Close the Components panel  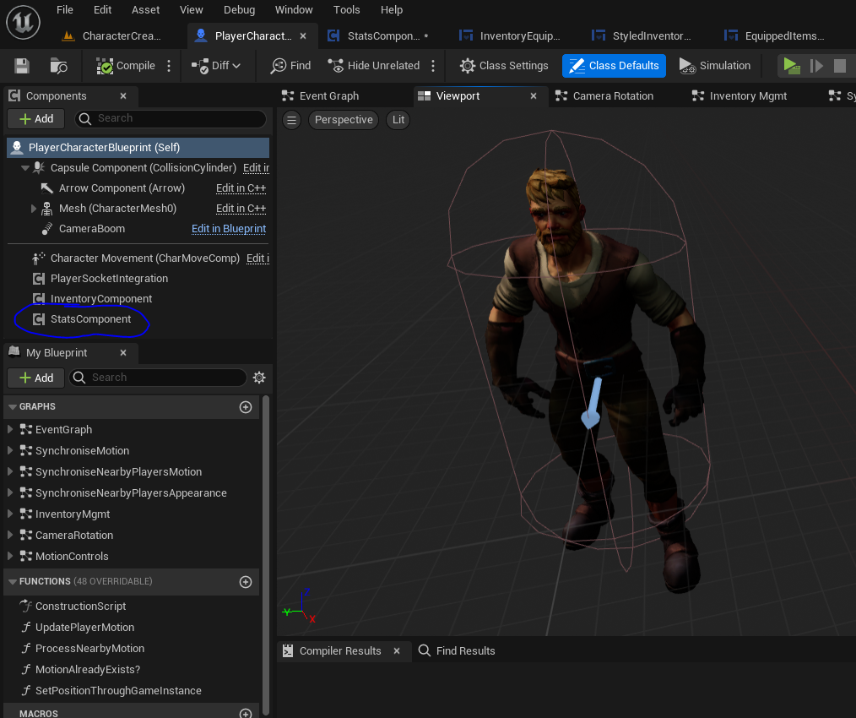[123, 96]
